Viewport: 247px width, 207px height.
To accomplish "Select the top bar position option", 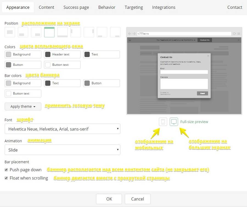I will coord(49,32).
